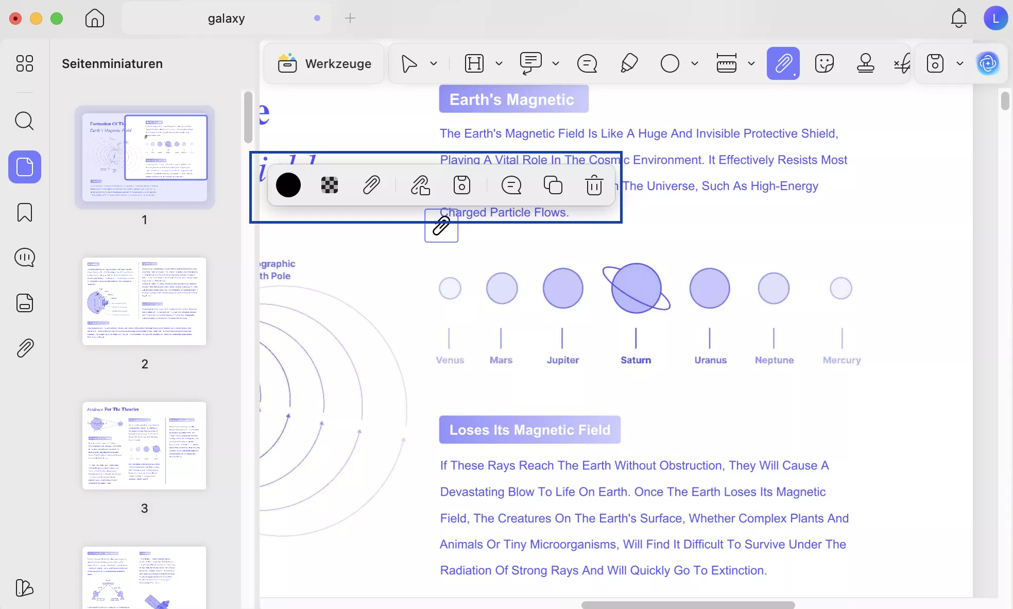
Task: Open a new tab with plus button
Action: 350,19
